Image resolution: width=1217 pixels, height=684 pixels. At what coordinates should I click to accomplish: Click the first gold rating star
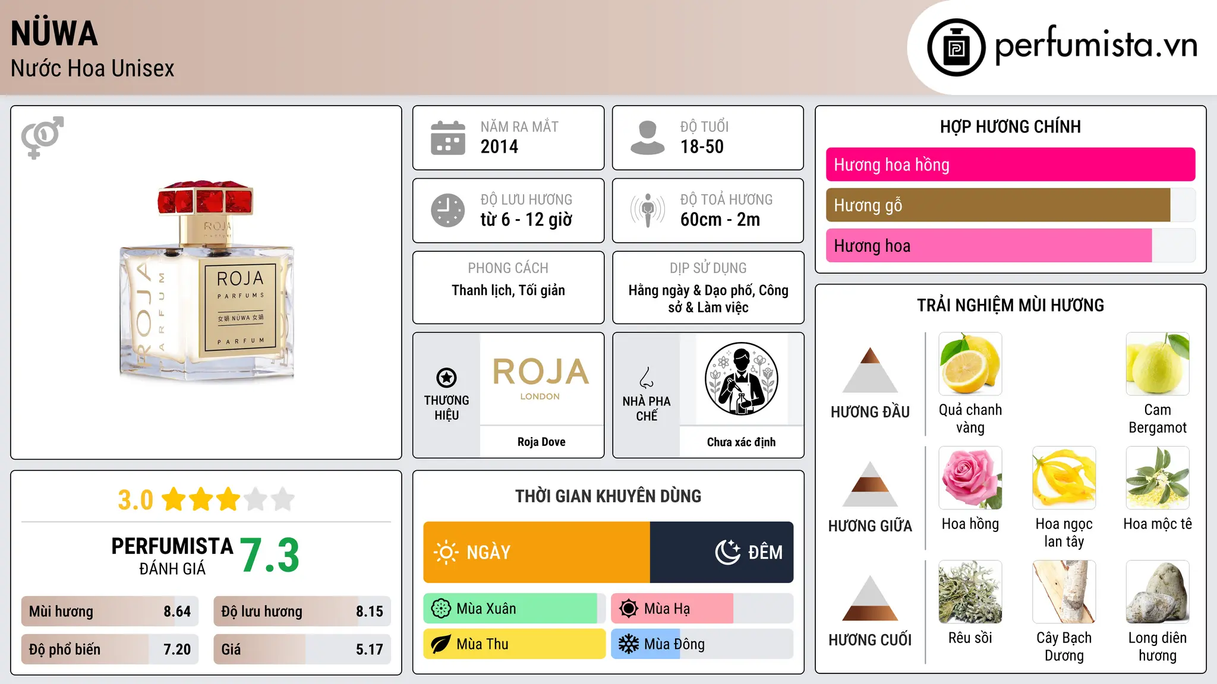click(174, 499)
